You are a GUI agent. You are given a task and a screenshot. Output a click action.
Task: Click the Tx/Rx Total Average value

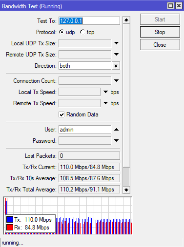tap(89, 190)
